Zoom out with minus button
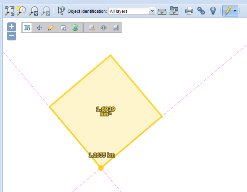 (12, 36)
